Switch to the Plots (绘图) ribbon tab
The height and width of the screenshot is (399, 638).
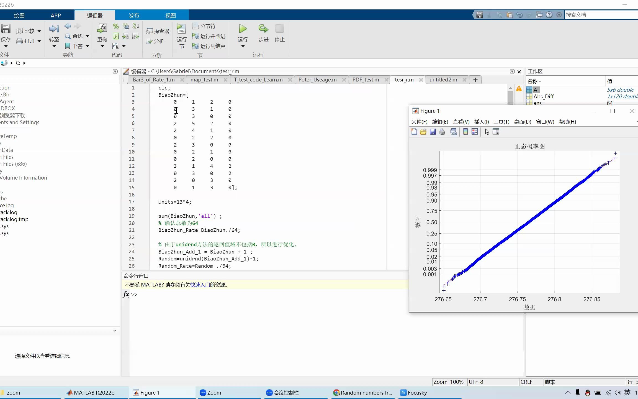(19, 15)
